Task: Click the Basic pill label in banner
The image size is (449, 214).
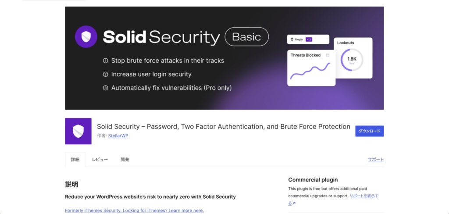Action: pos(246,37)
